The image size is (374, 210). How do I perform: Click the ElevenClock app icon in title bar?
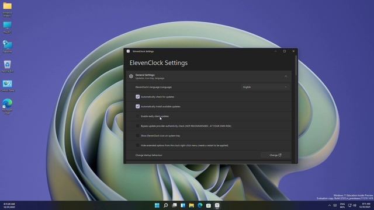(128, 51)
